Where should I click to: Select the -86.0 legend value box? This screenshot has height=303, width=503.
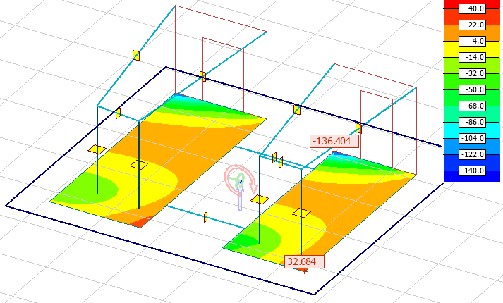pos(473,122)
